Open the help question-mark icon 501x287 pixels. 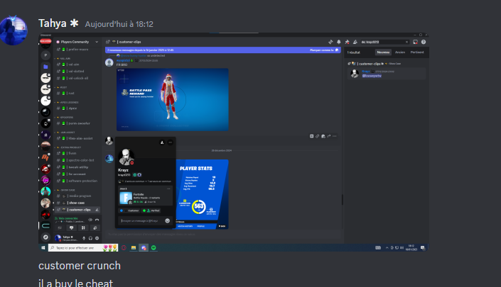(424, 42)
